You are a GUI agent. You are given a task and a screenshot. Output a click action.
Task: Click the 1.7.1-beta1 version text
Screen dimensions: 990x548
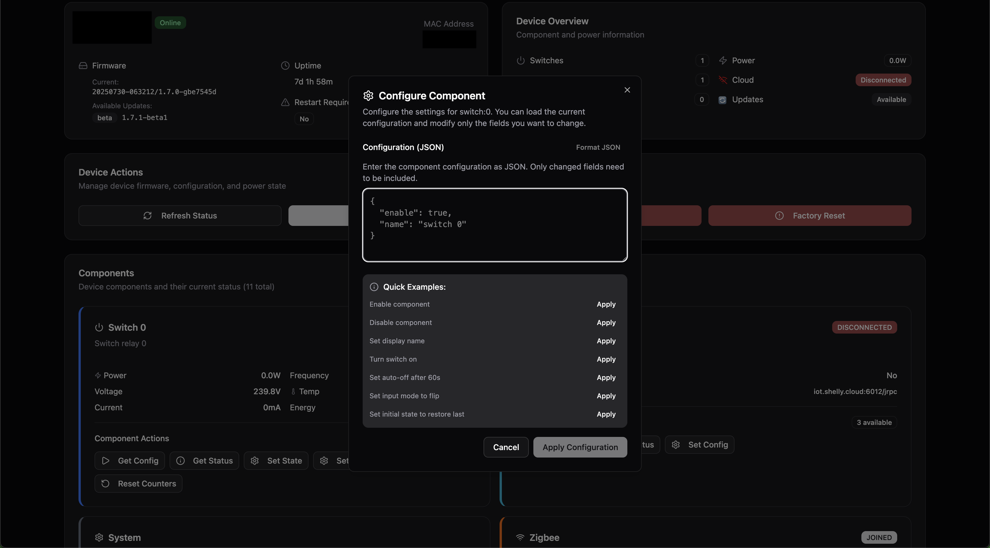coord(144,117)
